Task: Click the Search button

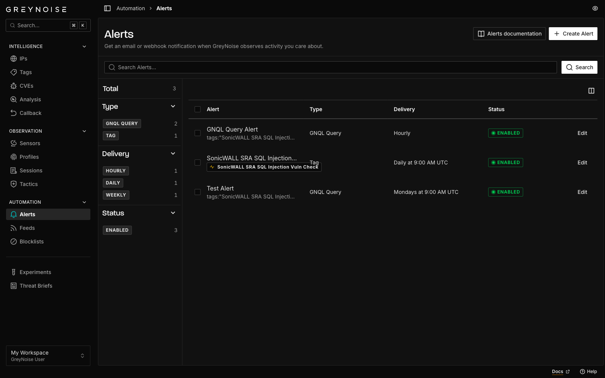Action: pos(579,67)
